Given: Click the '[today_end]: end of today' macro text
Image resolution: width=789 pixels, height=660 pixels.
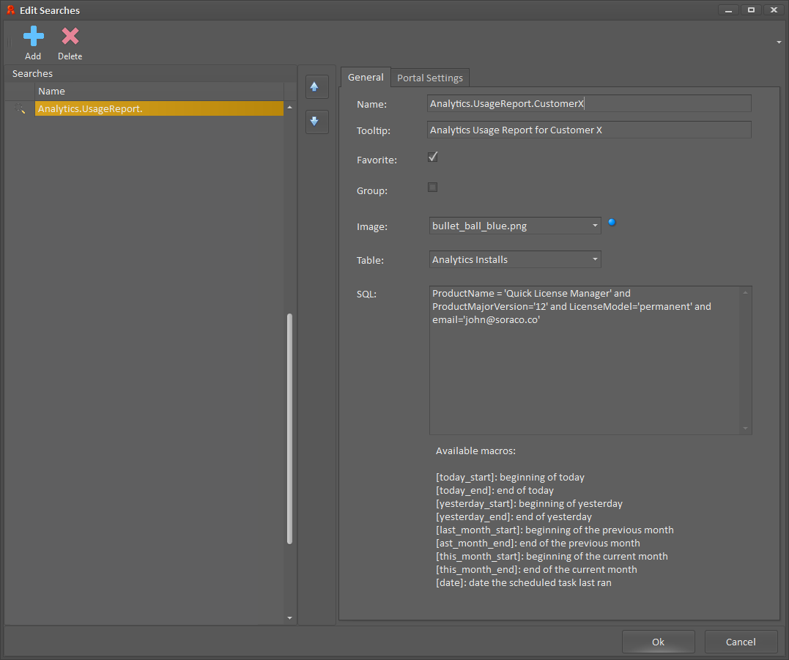Looking at the screenshot, I should point(494,490).
